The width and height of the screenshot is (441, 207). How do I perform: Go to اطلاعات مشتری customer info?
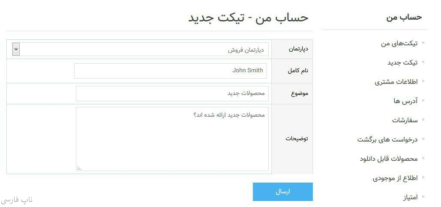click(x=396, y=82)
